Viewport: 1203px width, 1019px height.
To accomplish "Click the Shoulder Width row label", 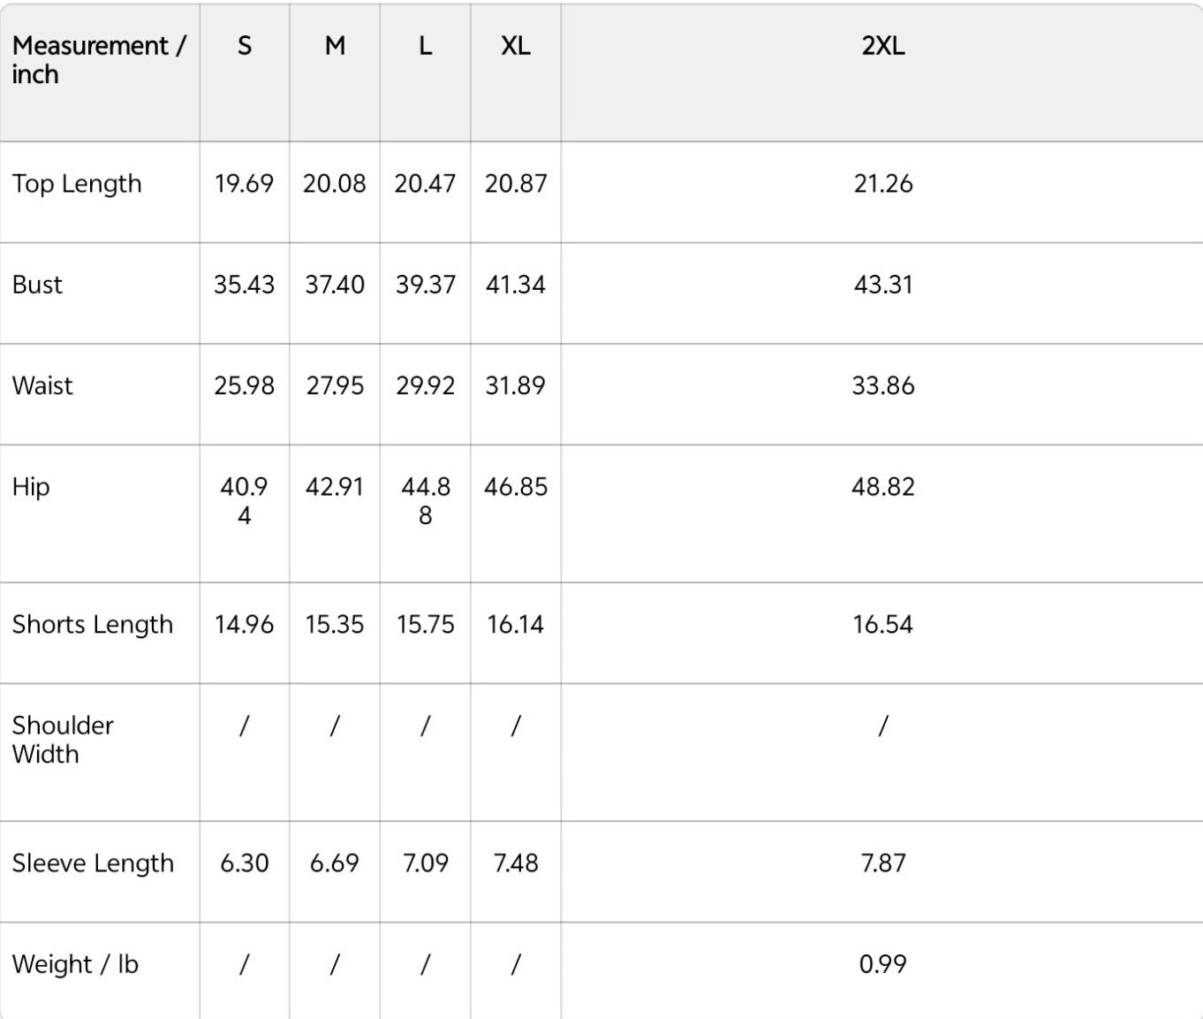I will pyautogui.click(x=63, y=740).
